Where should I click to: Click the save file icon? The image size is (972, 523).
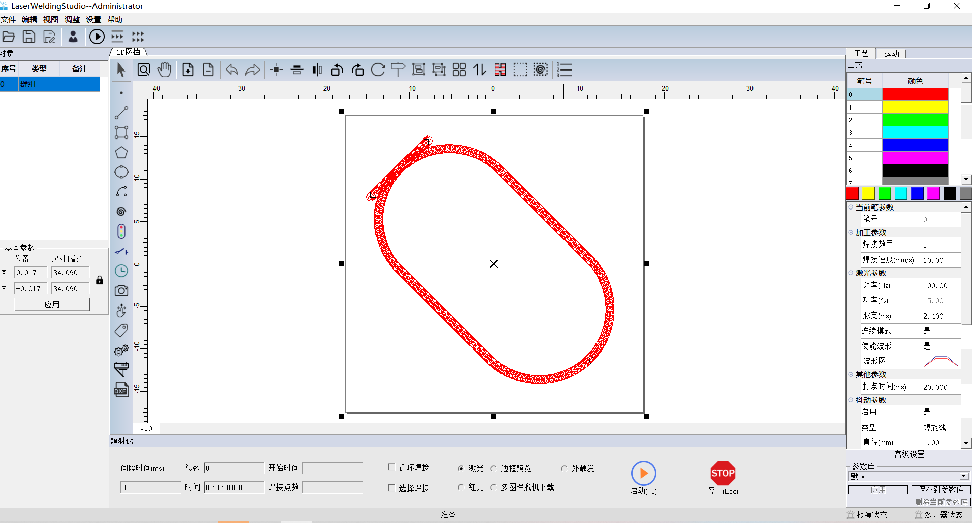click(x=29, y=37)
